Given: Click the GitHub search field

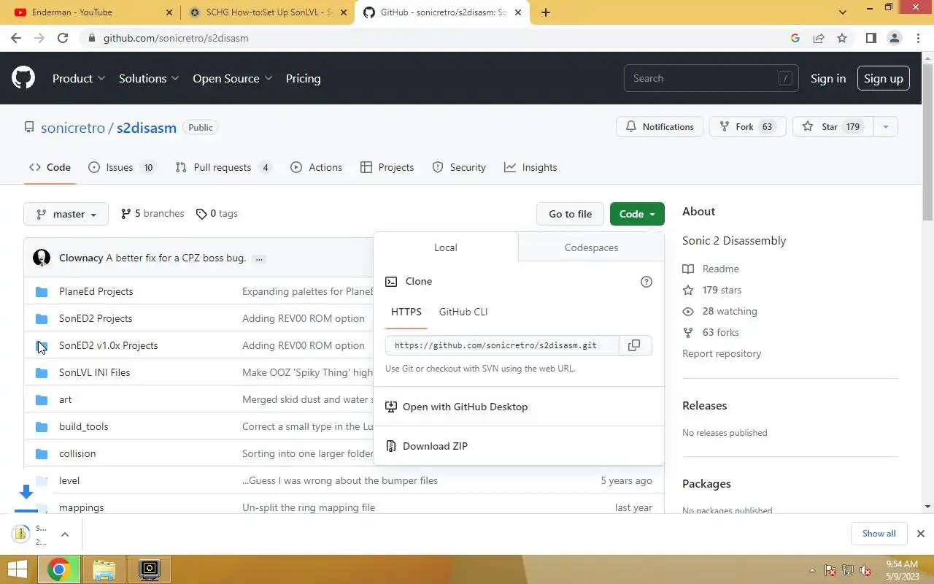Looking at the screenshot, I should (711, 78).
